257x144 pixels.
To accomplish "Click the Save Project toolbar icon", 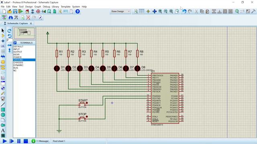I will tap(15, 12).
